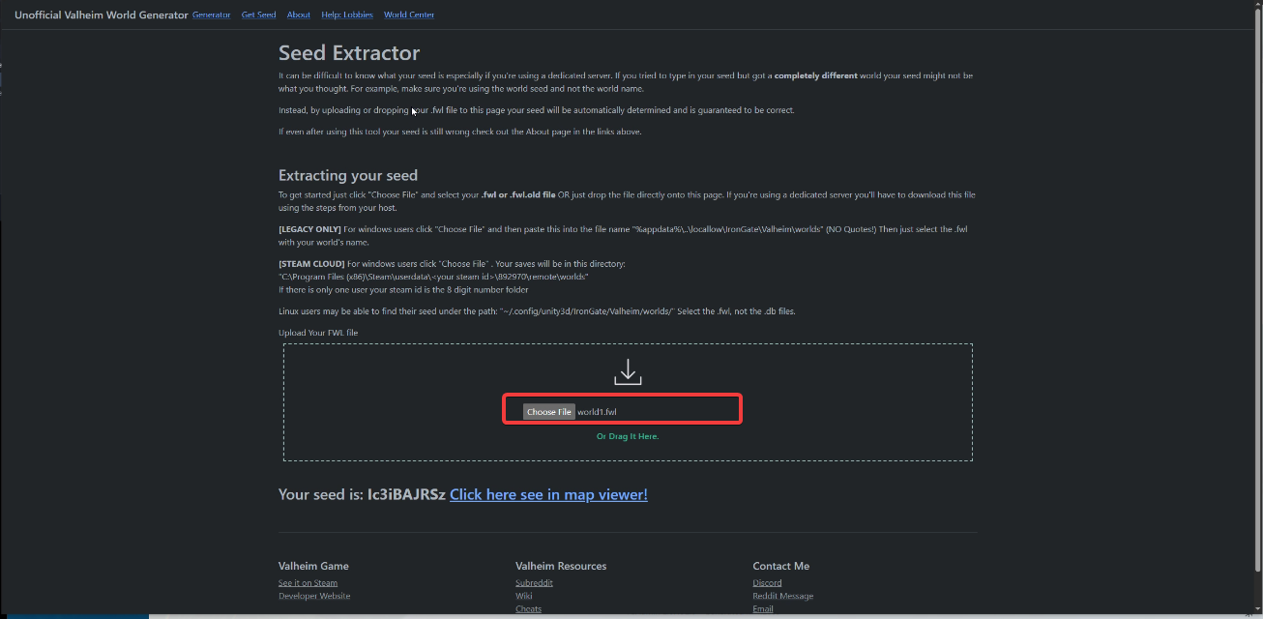Image resolution: width=1263 pixels, height=619 pixels.
Task: Click the Email contact link
Action: click(763, 608)
